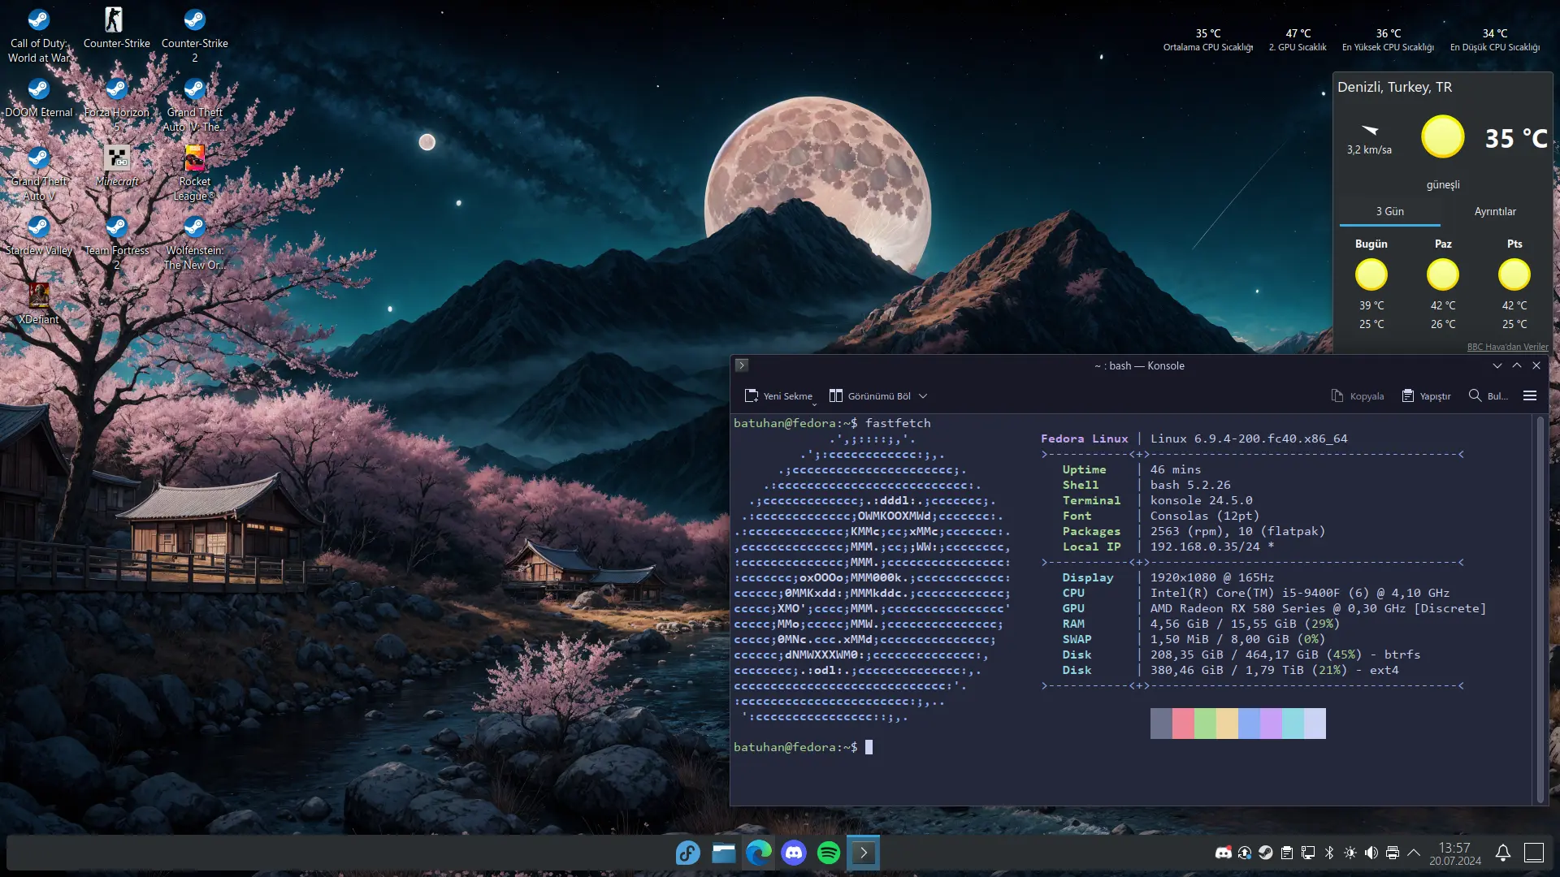Switch to the Ayrıntılar weather tab
Viewport: 1560px width, 877px height.
click(1495, 212)
